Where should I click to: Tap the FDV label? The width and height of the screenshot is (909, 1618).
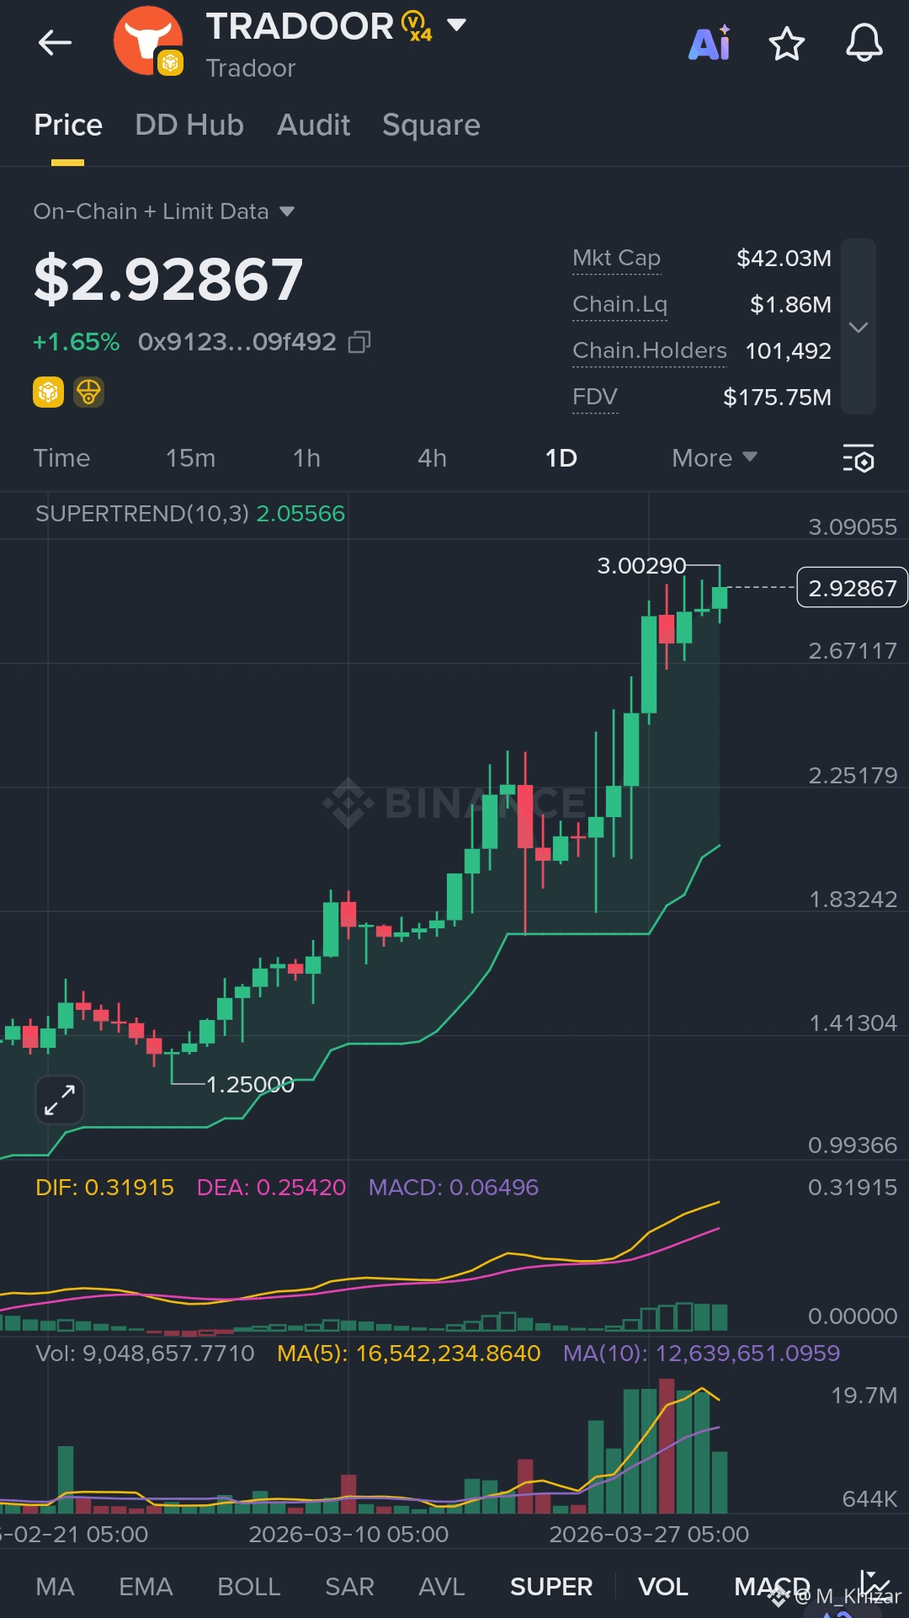[595, 397]
